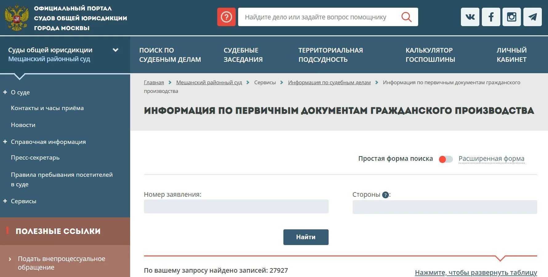Switch search to Расширенная форма
Image resolution: width=548 pixels, height=277 pixels.
pyautogui.click(x=491, y=159)
